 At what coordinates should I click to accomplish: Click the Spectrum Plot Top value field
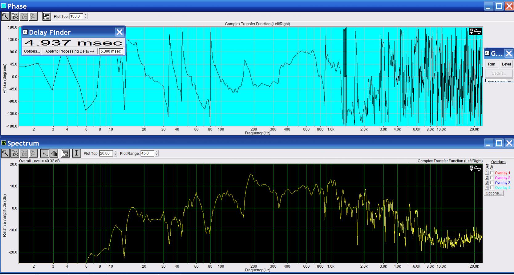coord(106,153)
